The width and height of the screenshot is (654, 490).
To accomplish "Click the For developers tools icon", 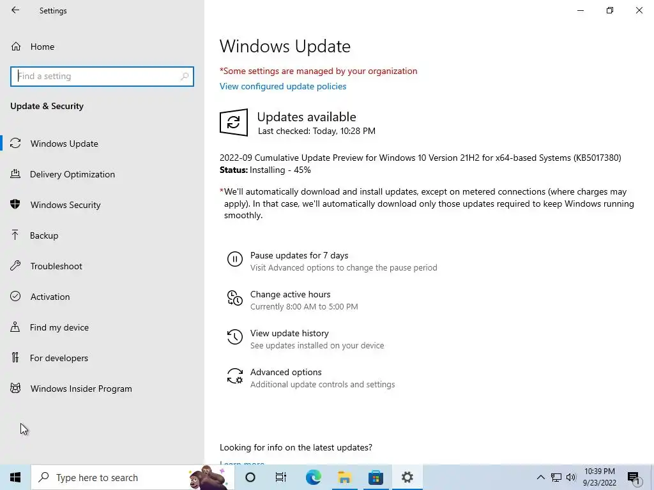I will point(15,357).
